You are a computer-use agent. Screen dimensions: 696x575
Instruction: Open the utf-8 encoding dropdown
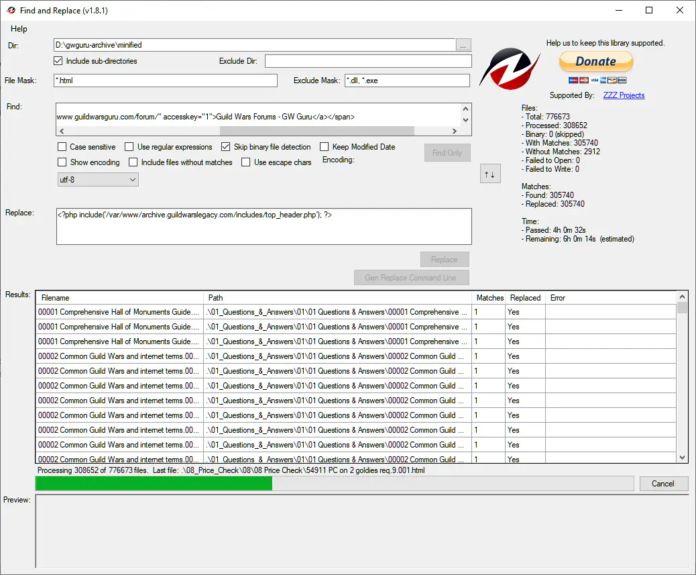(x=98, y=180)
